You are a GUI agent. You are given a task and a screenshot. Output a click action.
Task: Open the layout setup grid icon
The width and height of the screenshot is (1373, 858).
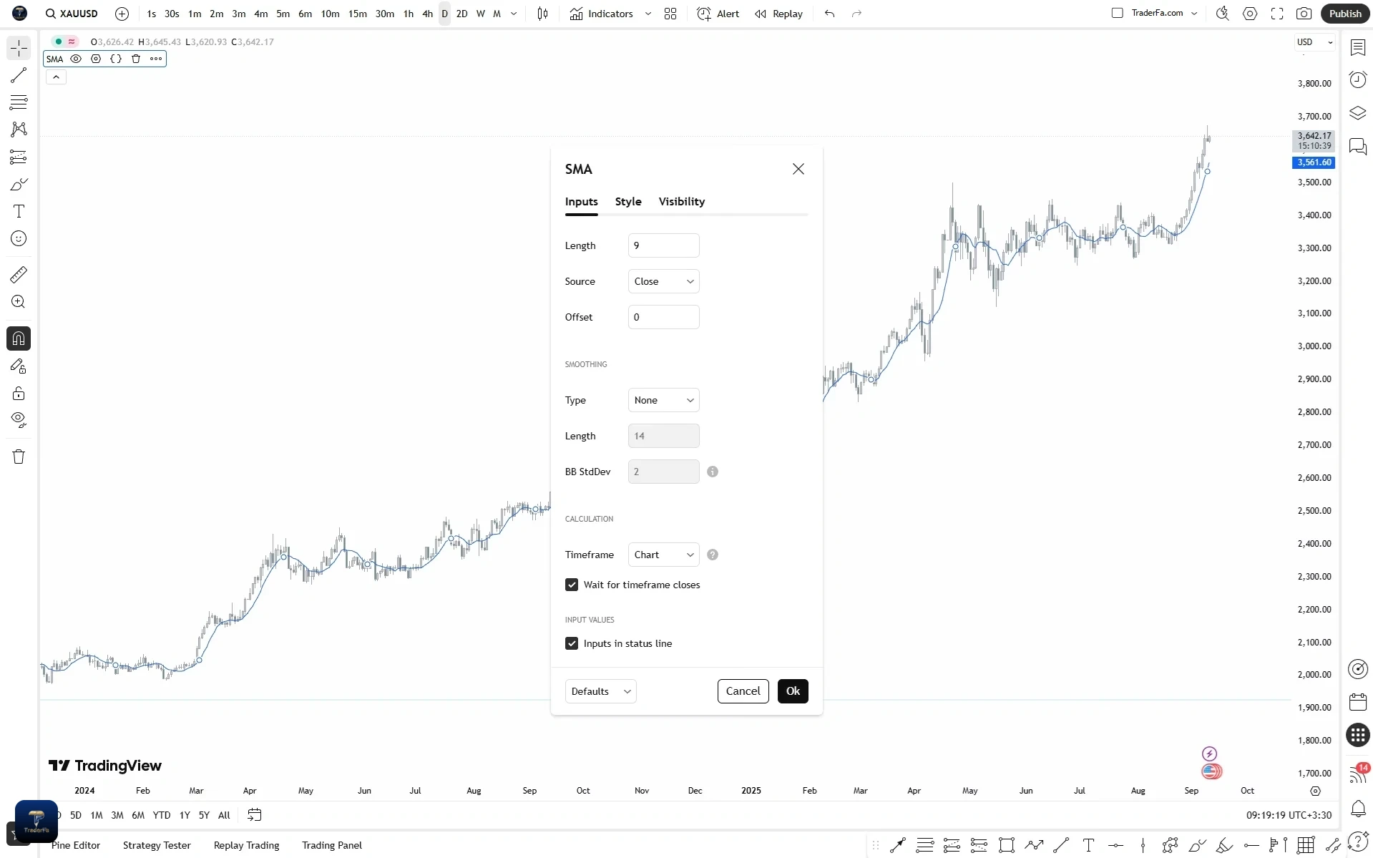(670, 14)
